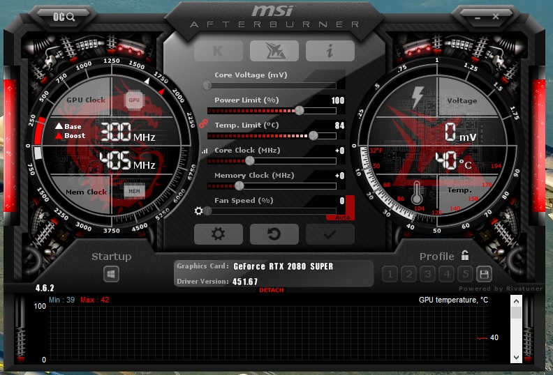This screenshot has height=375, width=553.
Task: Open settings with the gear button
Action: pyautogui.click(x=219, y=234)
